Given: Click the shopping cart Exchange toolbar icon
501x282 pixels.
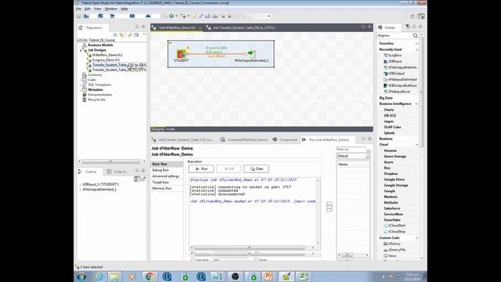Looking at the screenshot, I should (x=112, y=16).
